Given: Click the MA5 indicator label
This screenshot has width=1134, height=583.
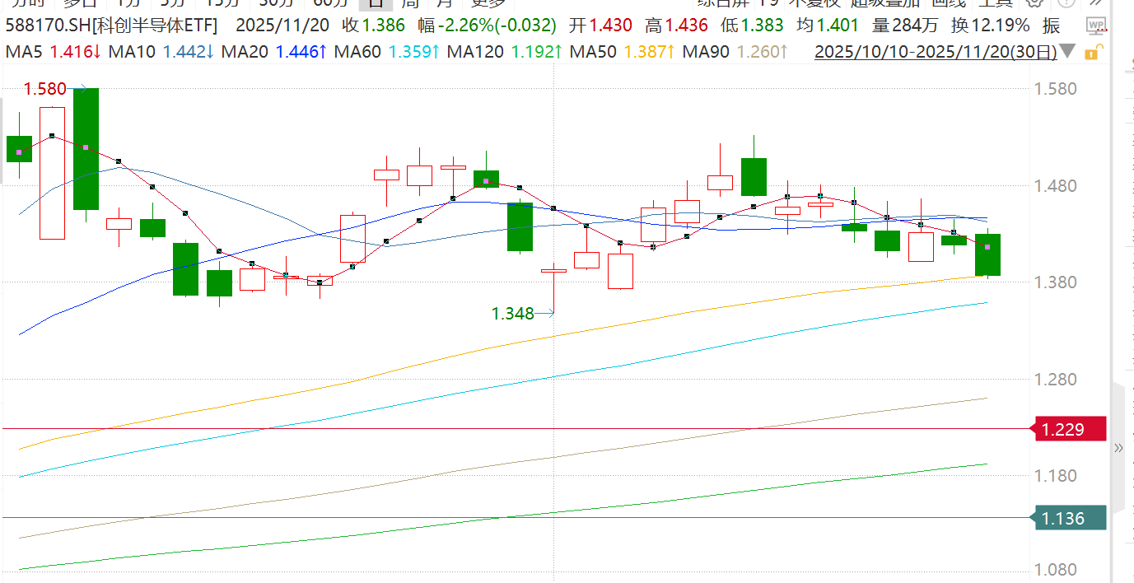Looking at the screenshot, I should [x=26, y=53].
